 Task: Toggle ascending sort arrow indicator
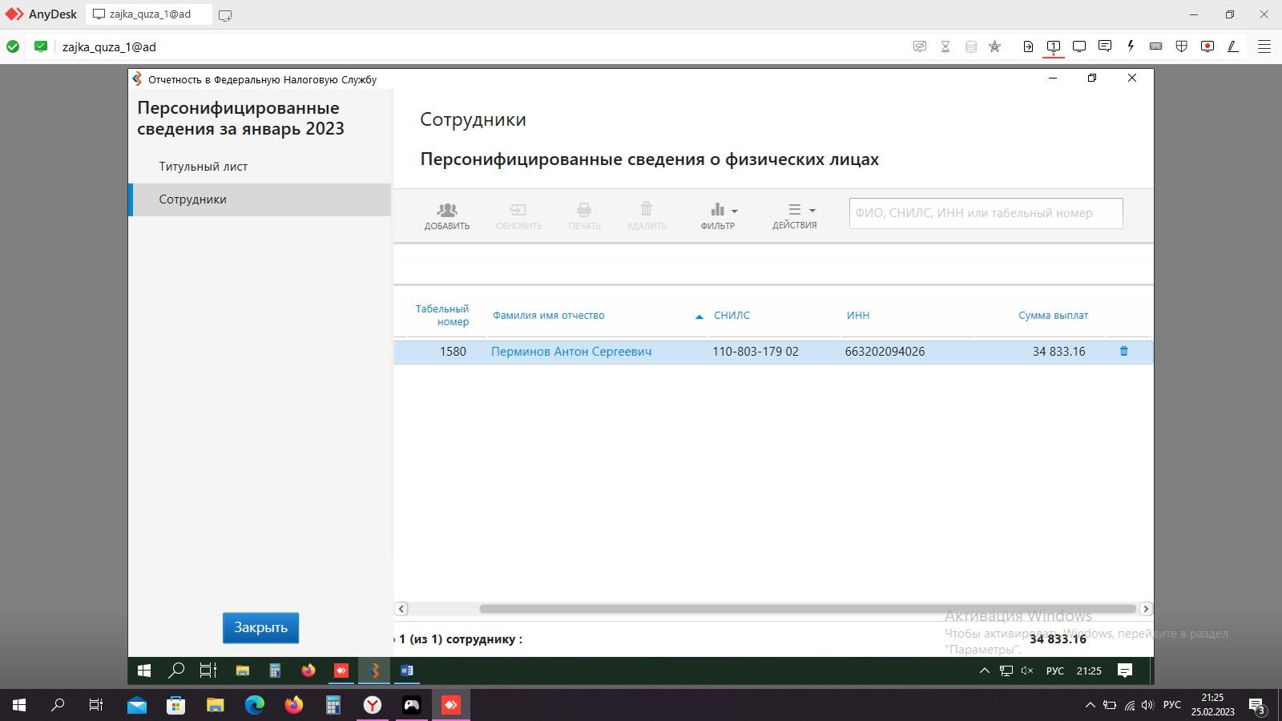pyautogui.click(x=699, y=316)
